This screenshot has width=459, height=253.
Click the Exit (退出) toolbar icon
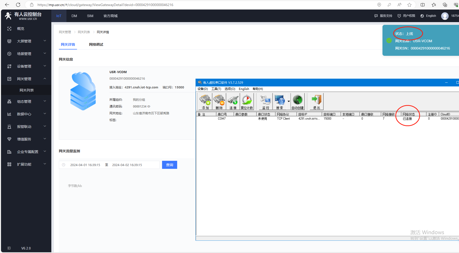pos(317,102)
